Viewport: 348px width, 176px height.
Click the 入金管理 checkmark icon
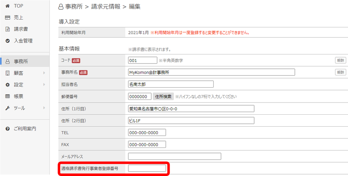[x=7, y=41]
